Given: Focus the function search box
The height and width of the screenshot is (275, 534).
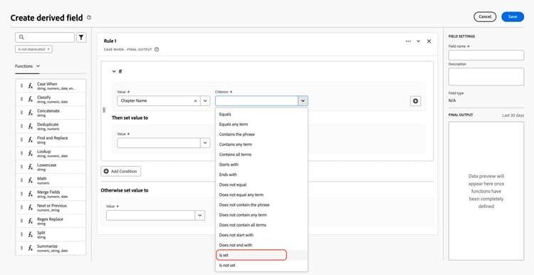Looking at the screenshot, I should [45, 38].
